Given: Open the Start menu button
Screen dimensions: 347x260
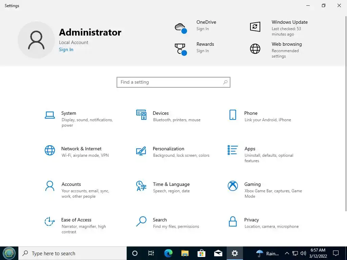Looking at the screenshot, I should pos(9,253).
